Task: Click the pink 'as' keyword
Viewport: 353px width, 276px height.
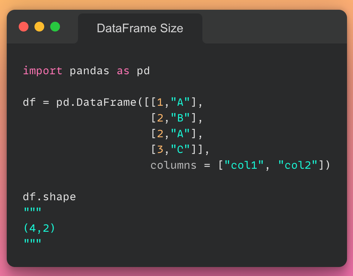Action: [x=123, y=71]
